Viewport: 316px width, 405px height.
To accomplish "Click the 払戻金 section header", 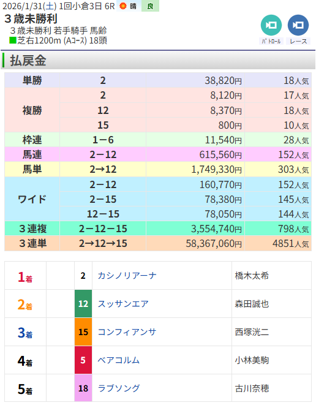I will (28, 61).
